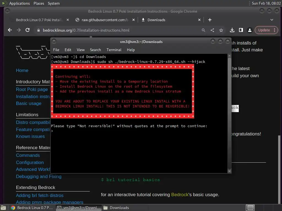Open Basic usage link
This screenshot has width=282, height=211.
(29, 103)
